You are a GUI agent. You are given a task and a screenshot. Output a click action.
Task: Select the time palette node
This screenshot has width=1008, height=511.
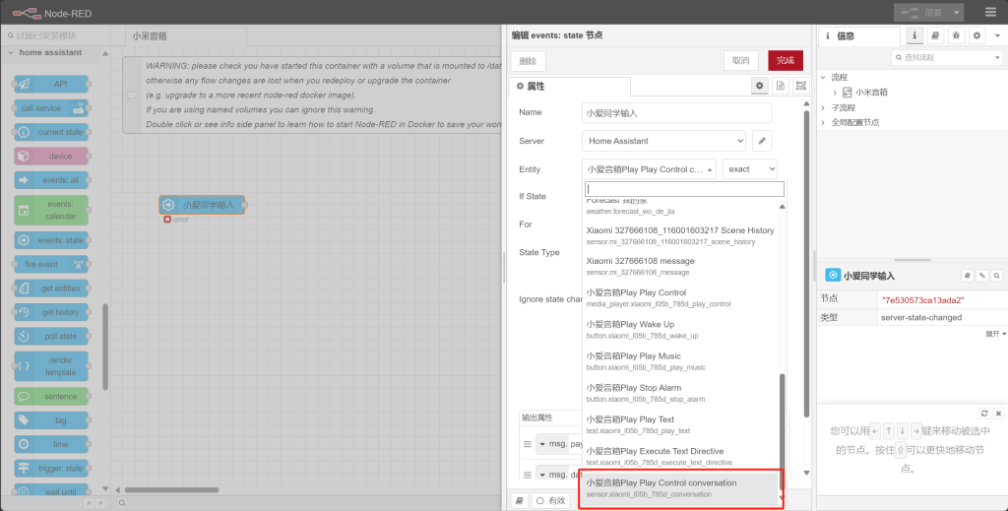[x=51, y=444]
